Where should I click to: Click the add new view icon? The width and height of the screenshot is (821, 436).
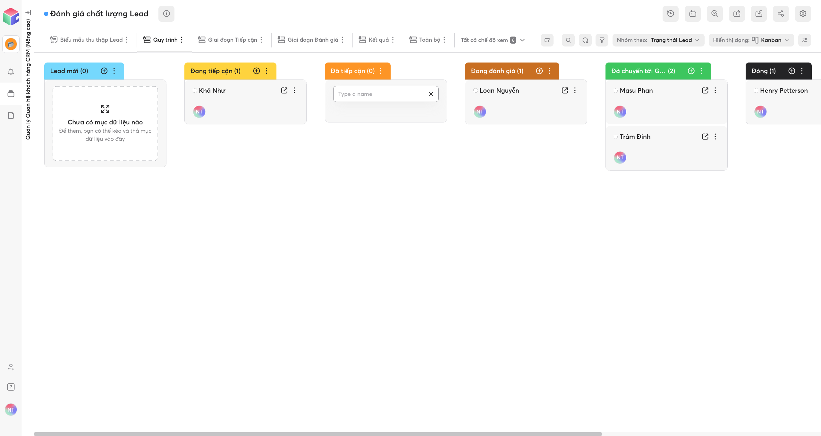(547, 40)
